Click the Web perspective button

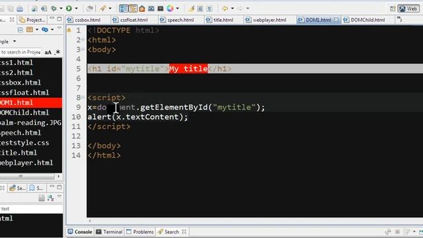pyautogui.click(x=408, y=9)
